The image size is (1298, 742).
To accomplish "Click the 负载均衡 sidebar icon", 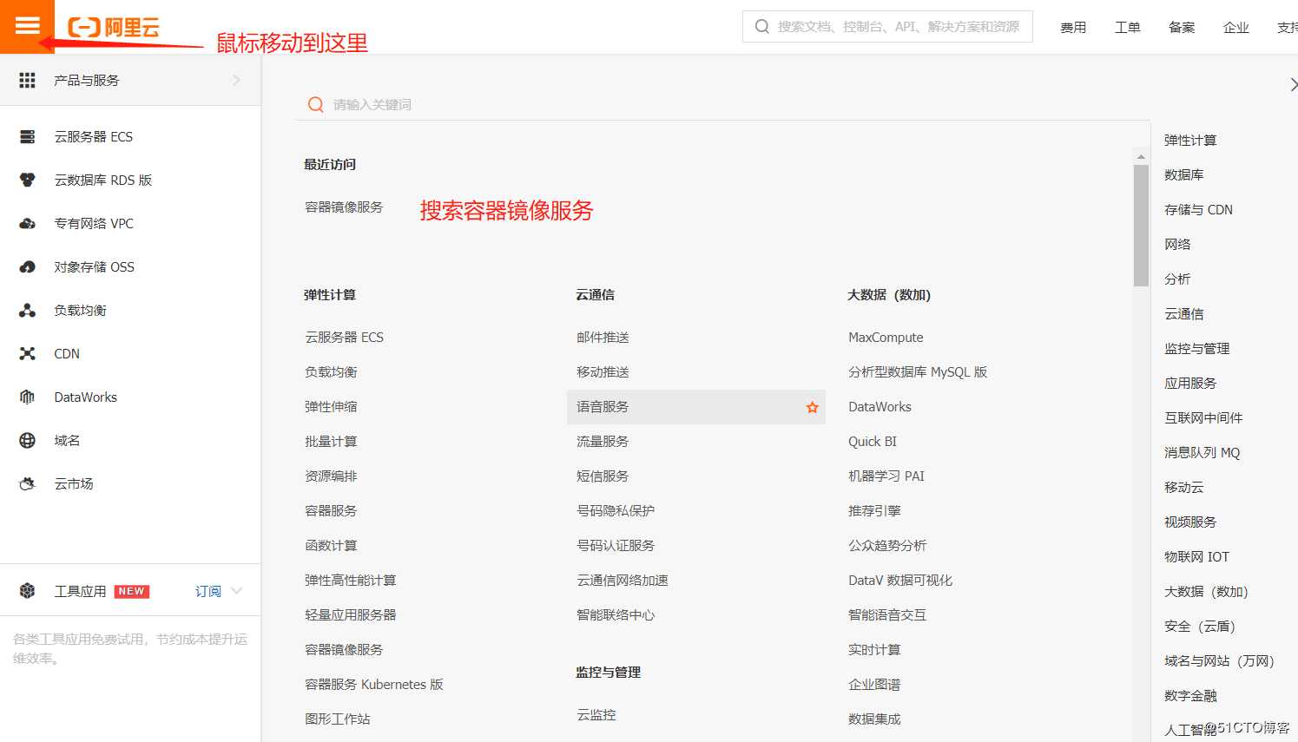I will (28, 310).
